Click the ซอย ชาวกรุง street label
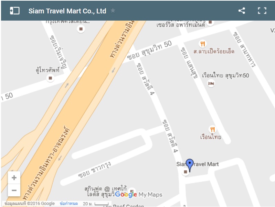This screenshot has width=275, height=207. pyautogui.click(x=94, y=170)
